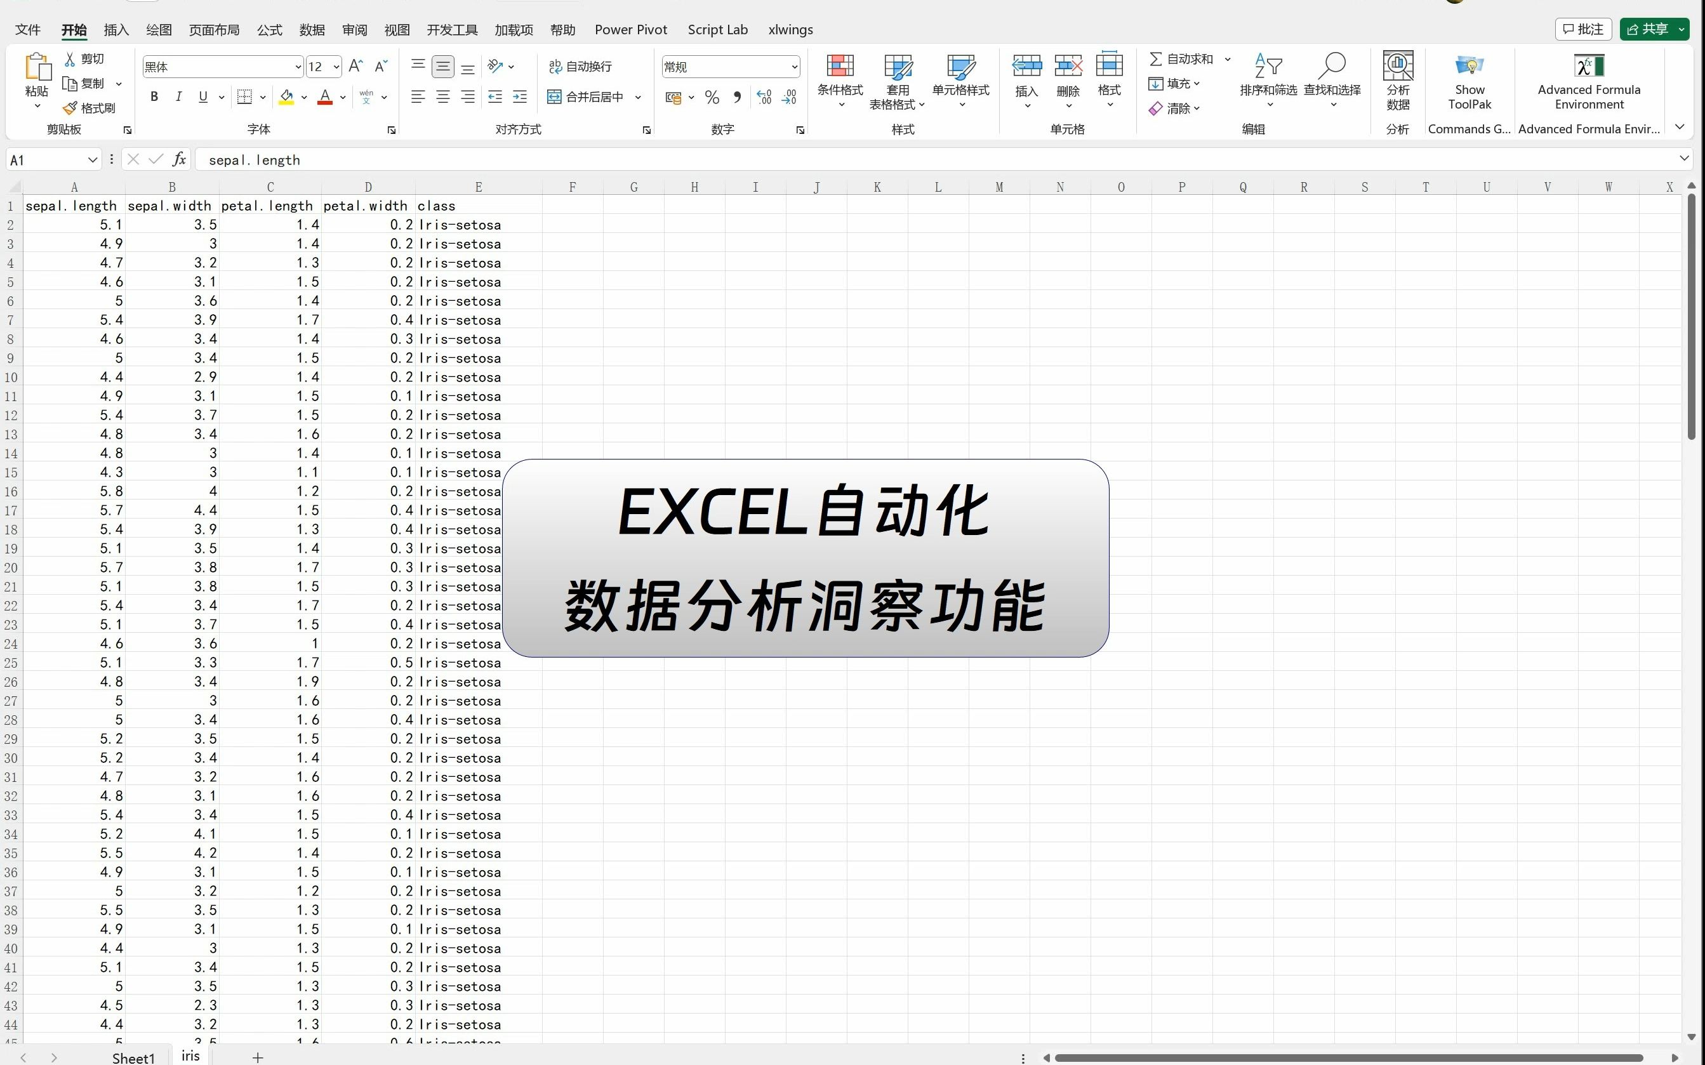
Task: Open Find and Select magnifier icon
Action: (x=1332, y=66)
